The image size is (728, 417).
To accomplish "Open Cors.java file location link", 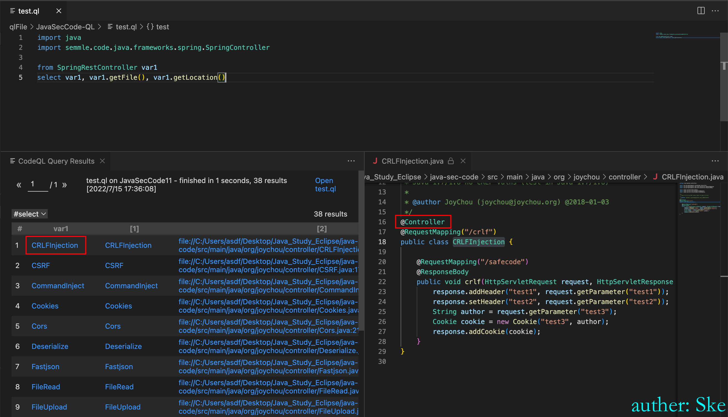I will (268, 326).
